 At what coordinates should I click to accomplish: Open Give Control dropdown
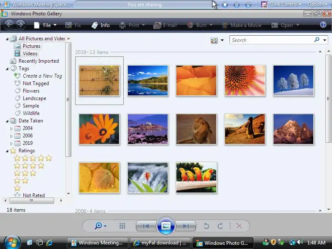(x=281, y=4)
